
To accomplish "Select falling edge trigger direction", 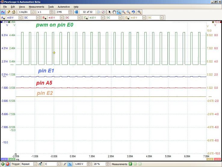I will pos(70,164).
